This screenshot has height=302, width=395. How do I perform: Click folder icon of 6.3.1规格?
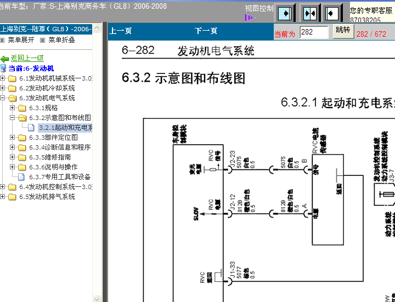coord(22,108)
